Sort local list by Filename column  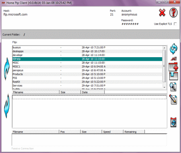pyautogui.click(x=36, y=92)
